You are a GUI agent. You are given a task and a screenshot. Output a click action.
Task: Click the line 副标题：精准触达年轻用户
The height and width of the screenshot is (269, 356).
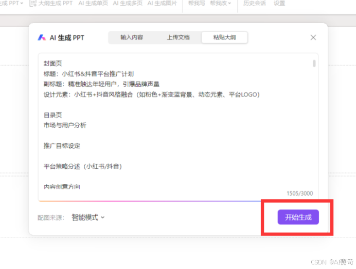[101, 84]
